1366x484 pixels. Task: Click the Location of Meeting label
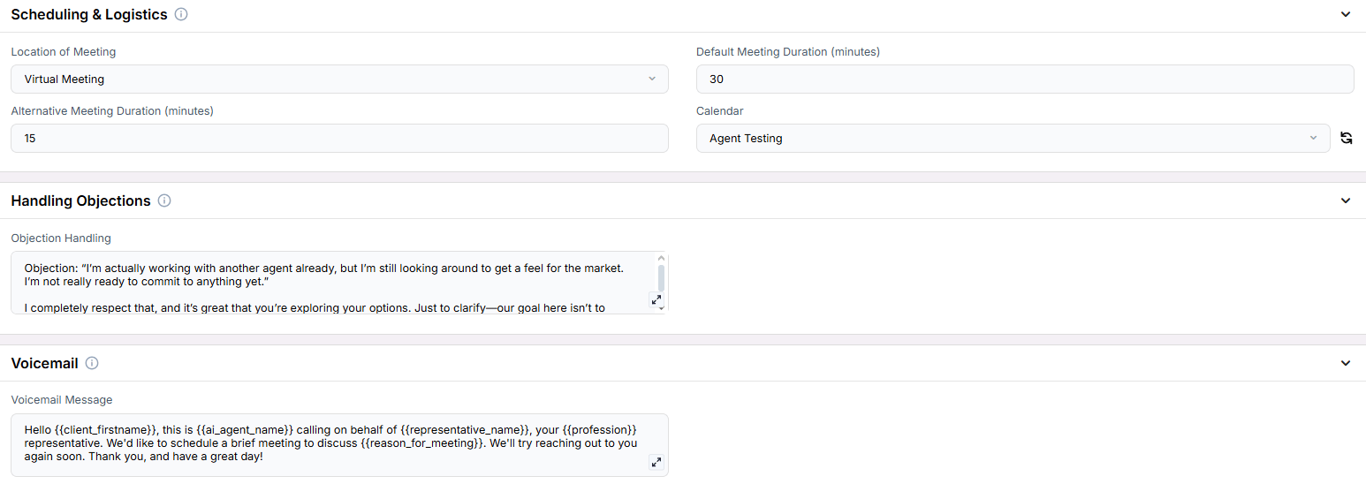64,52
